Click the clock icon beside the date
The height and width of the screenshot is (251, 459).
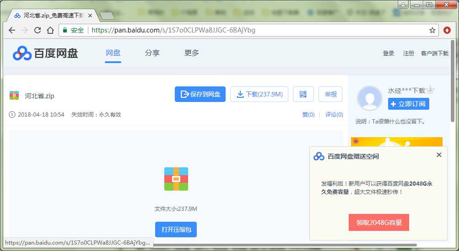point(12,115)
